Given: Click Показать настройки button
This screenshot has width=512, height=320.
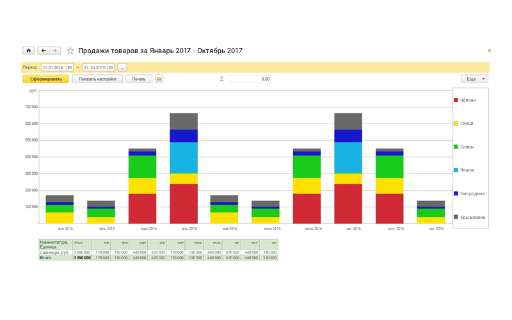Looking at the screenshot, I should 98,79.
